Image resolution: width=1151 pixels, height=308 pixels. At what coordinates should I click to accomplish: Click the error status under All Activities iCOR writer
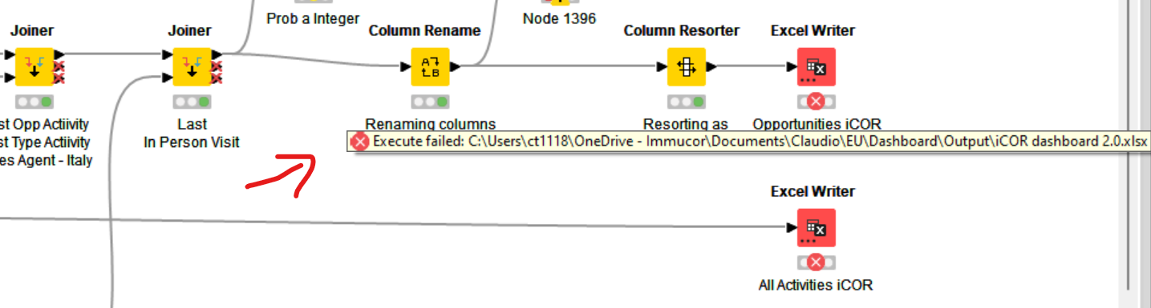tap(817, 262)
